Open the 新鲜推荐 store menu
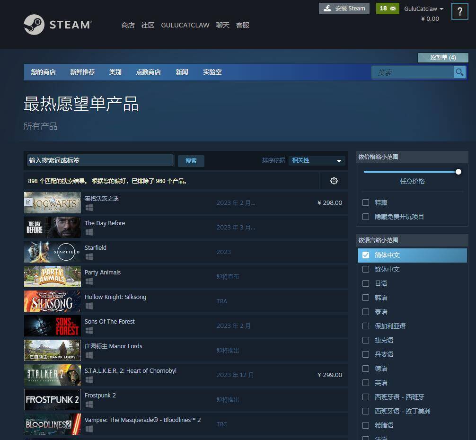The width and height of the screenshot is (476, 440). 82,72
